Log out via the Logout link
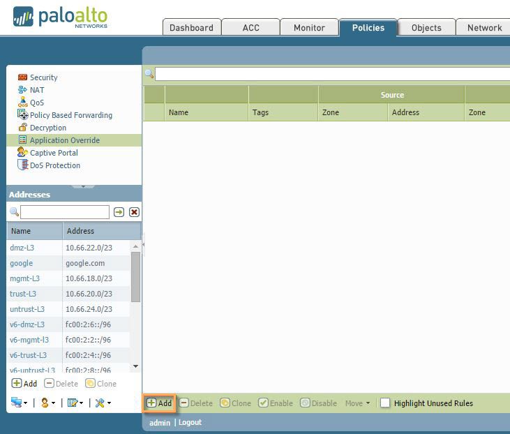Screen dimensions: 510x434 click(190, 422)
